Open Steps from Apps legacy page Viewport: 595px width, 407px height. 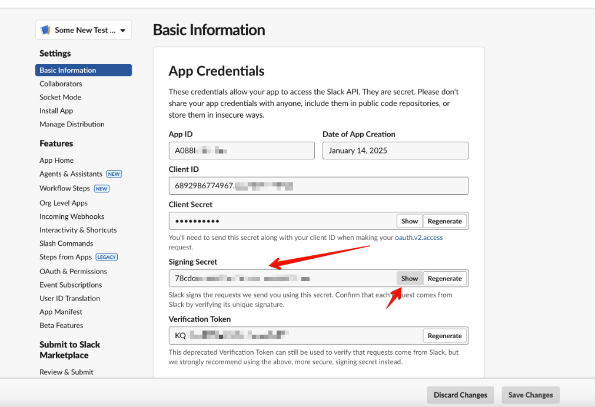tap(65, 257)
